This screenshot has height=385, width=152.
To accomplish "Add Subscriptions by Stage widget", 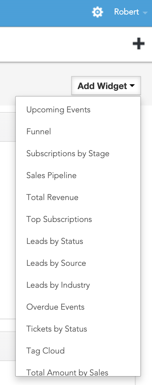I will click(x=68, y=154).
